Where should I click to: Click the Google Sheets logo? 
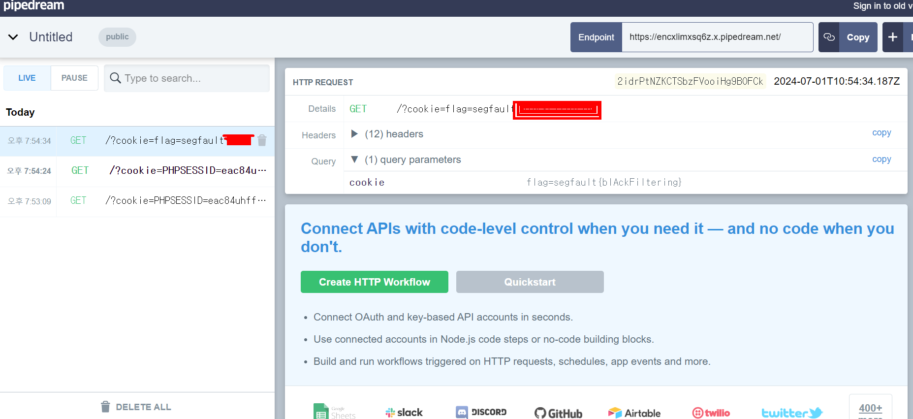334,412
